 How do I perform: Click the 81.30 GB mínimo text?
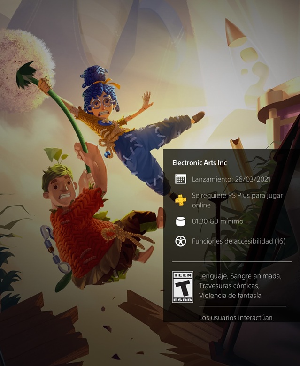[x=217, y=221]
